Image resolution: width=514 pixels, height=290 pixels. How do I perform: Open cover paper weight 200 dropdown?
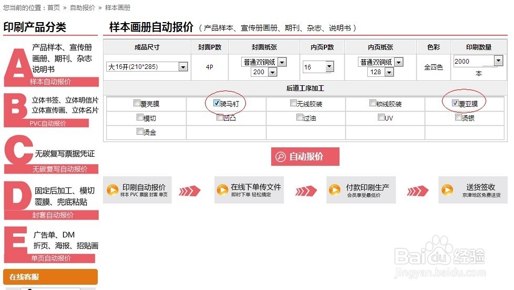[x=264, y=72]
